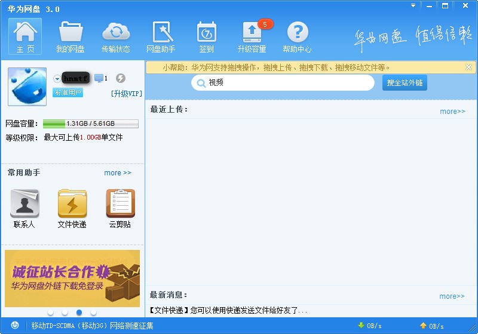Expand the account dropdown arrow beside username

point(57,78)
